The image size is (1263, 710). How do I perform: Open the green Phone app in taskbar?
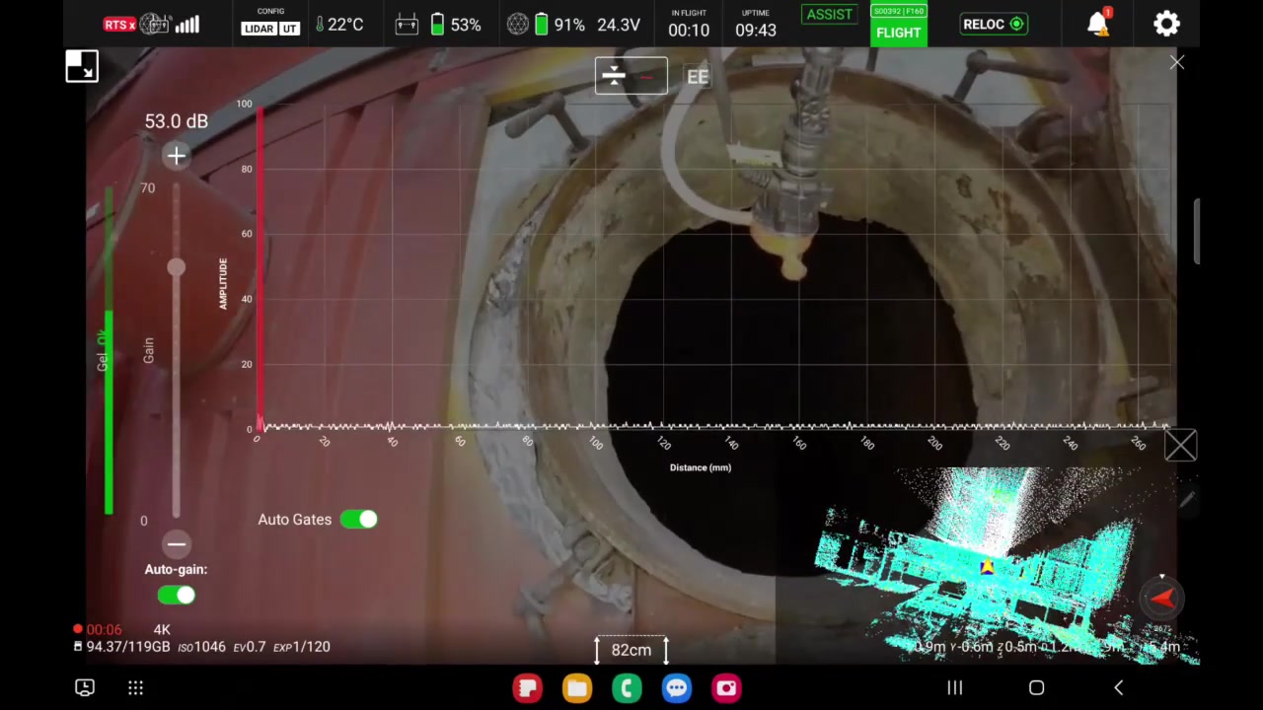(x=627, y=688)
